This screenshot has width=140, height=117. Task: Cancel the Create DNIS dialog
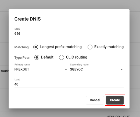coord(95,100)
